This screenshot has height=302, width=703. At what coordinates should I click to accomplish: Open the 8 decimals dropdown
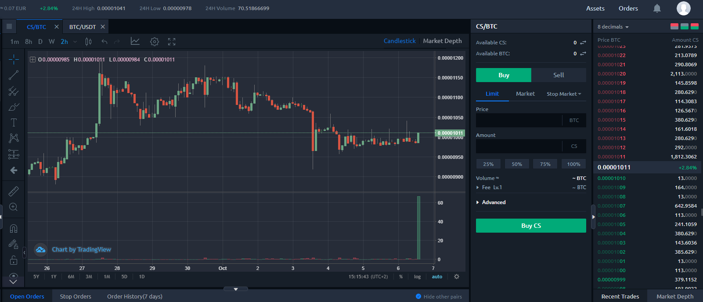point(613,27)
